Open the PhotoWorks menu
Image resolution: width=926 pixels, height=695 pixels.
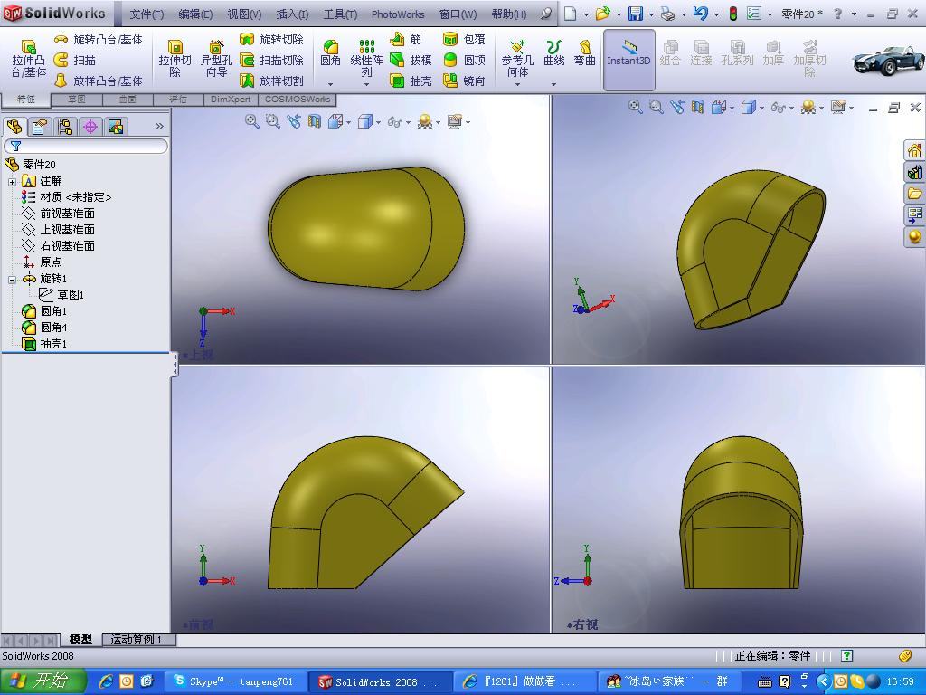click(x=398, y=14)
